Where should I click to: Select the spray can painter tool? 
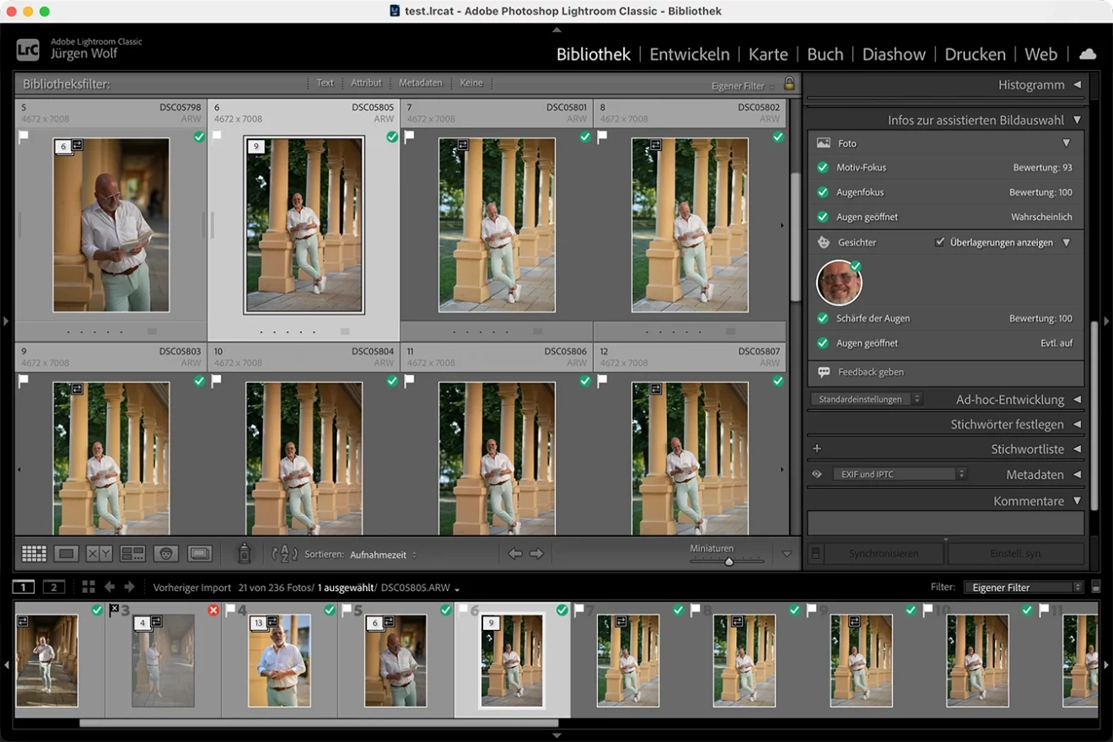[x=244, y=554]
